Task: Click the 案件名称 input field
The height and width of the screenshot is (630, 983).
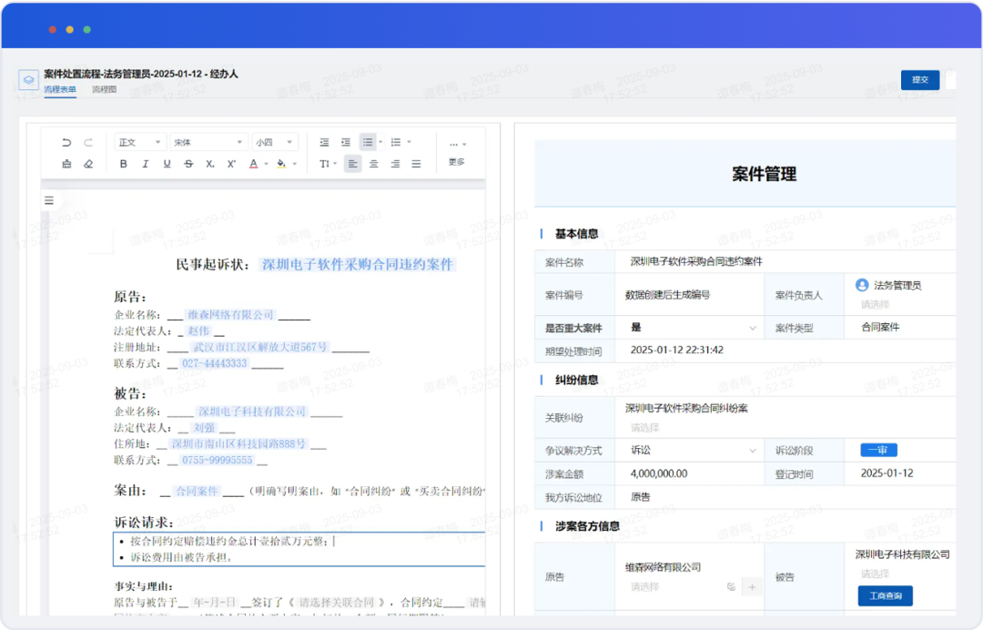Action: click(785, 261)
